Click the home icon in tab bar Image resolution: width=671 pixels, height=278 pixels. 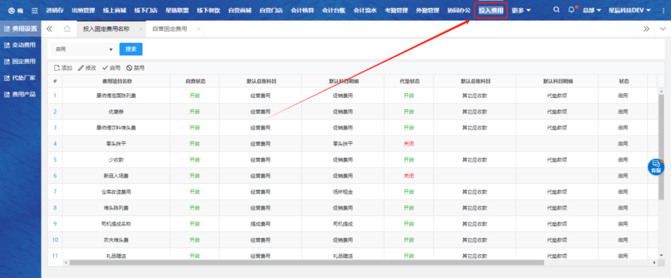67,29
